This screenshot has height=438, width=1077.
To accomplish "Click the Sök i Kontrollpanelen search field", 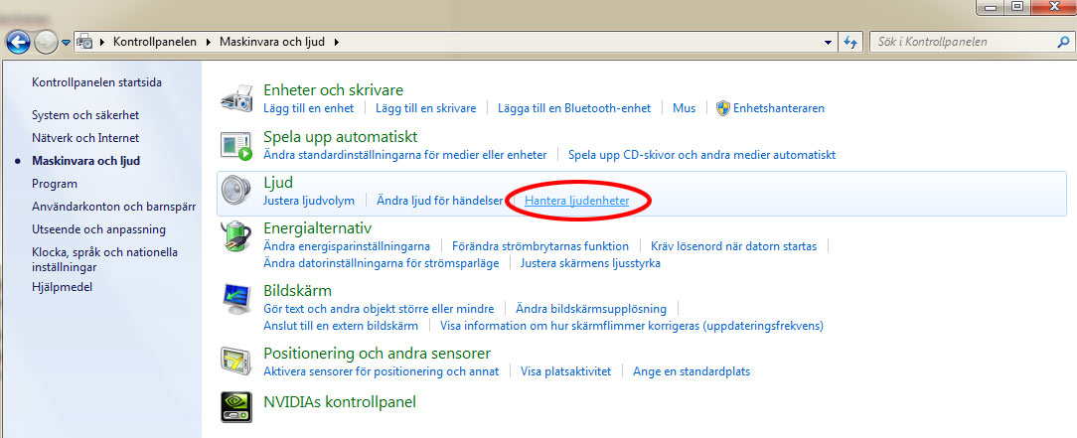I will [x=959, y=42].
